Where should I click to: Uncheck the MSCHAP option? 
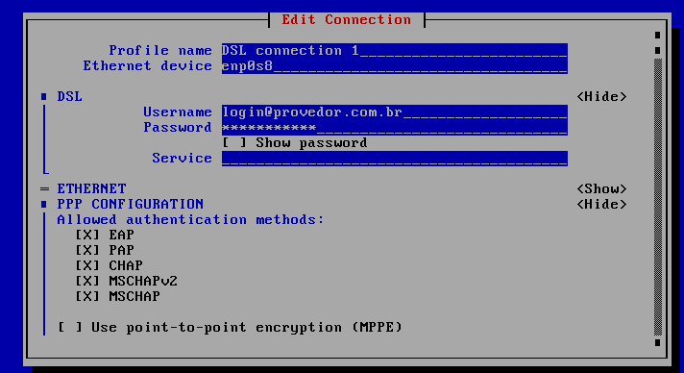coord(87,296)
